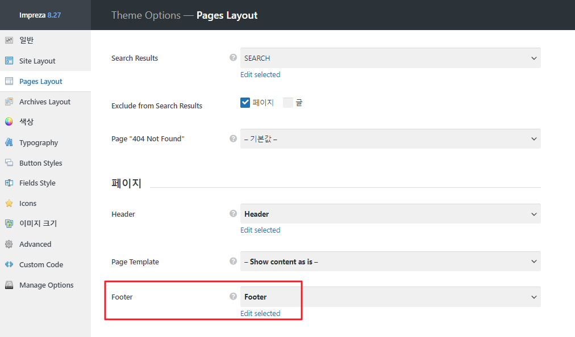Image resolution: width=575 pixels, height=337 pixels.
Task: Click the Fields Style sidebar icon
Action: 9,183
